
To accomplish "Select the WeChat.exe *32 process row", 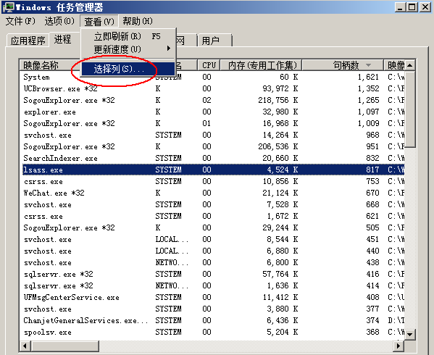I will click(213, 193).
